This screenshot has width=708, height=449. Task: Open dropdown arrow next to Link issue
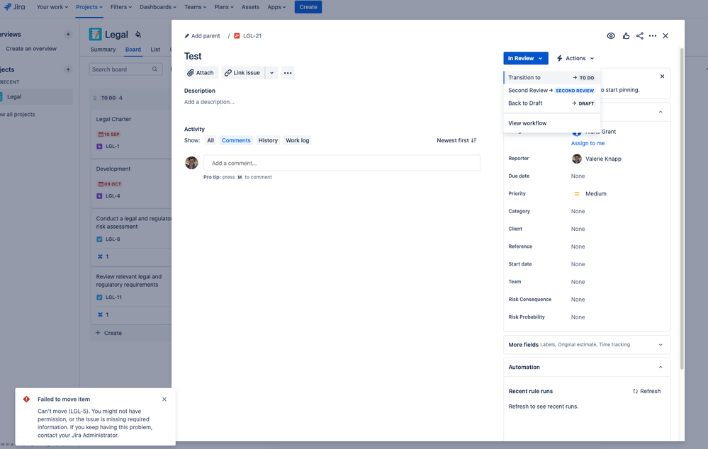click(x=272, y=73)
